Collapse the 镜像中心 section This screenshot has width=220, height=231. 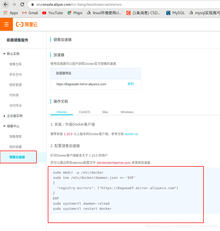pos(11,126)
